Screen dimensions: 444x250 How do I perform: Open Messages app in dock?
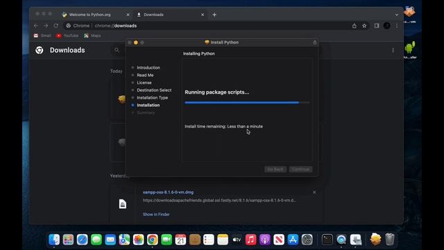(96, 240)
